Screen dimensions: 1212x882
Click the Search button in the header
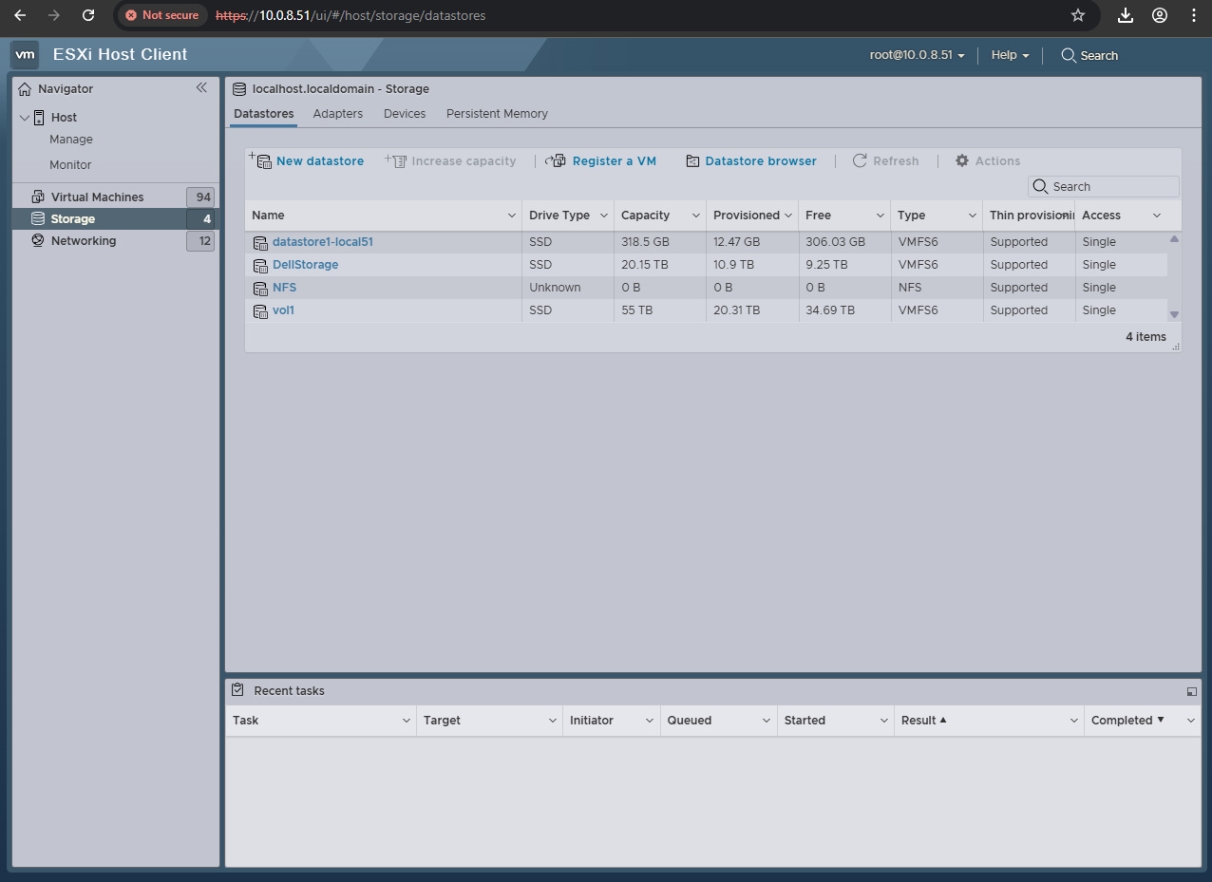point(1089,55)
